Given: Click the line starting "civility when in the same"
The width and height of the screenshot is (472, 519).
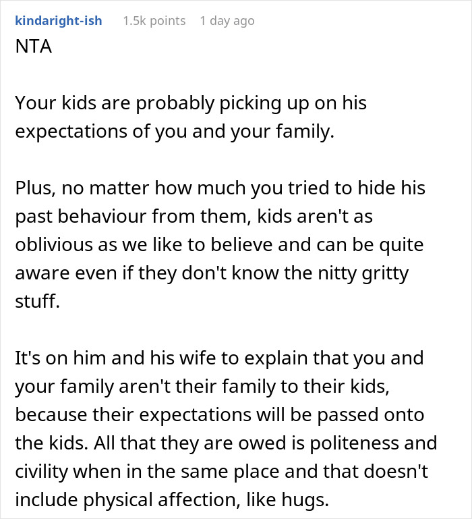Looking at the screenshot, I should click(x=222, y=472).
